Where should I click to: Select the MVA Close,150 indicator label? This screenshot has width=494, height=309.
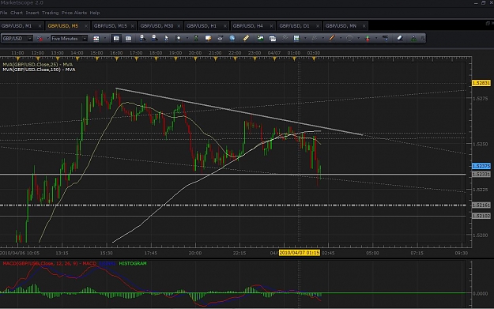coord(39,70)
